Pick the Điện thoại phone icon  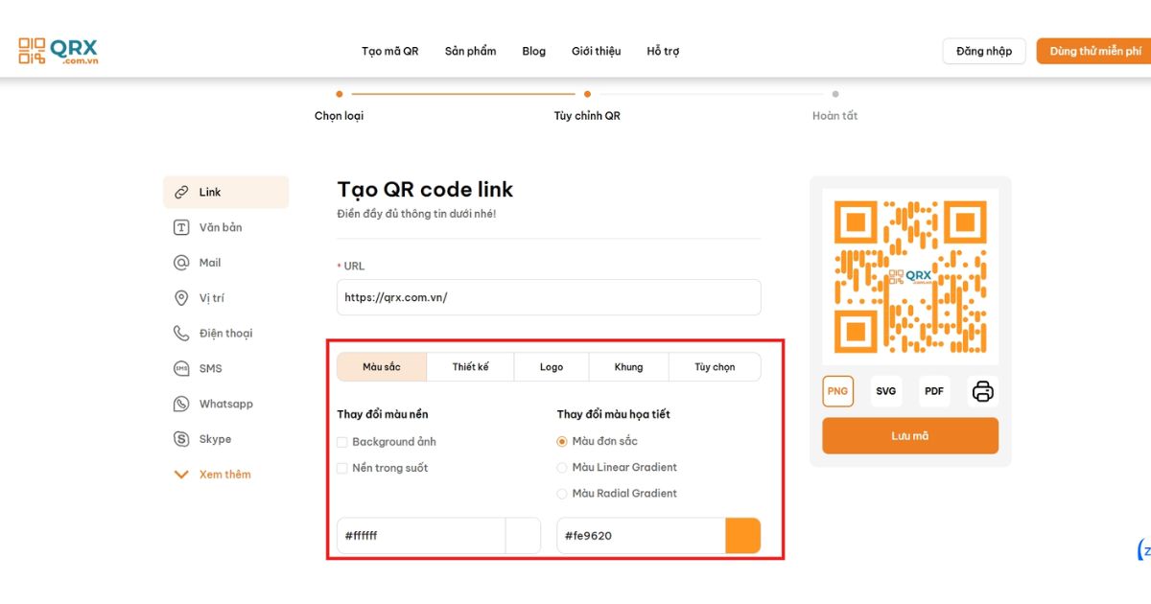(x=181, y=334)
